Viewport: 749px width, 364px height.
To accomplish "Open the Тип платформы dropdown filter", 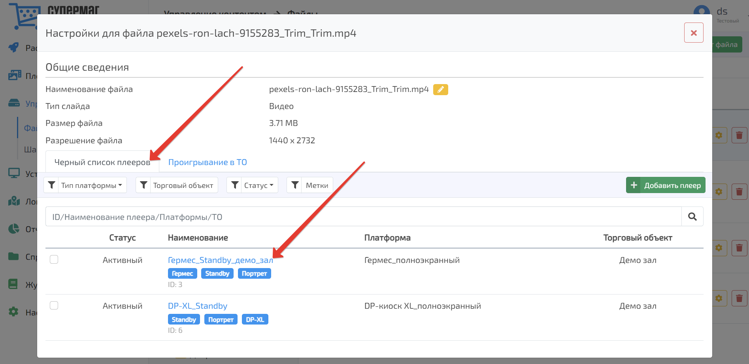I will click(x=92, y=185).
